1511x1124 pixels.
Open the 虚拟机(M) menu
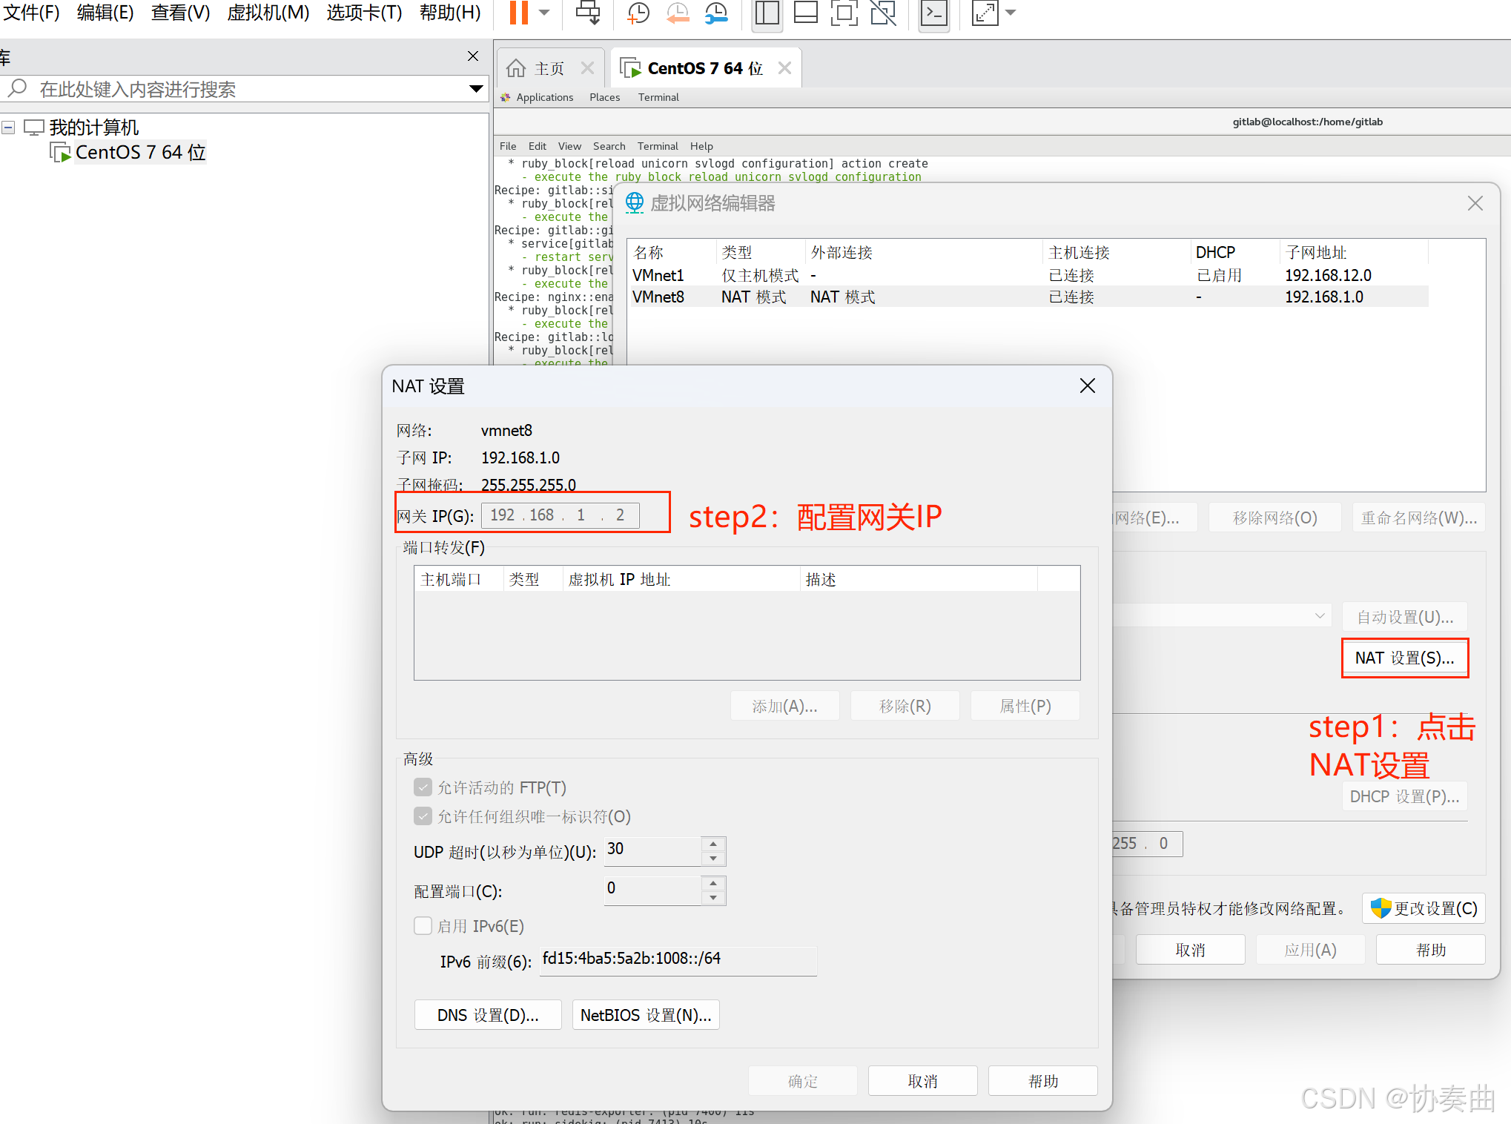point(268,13)
